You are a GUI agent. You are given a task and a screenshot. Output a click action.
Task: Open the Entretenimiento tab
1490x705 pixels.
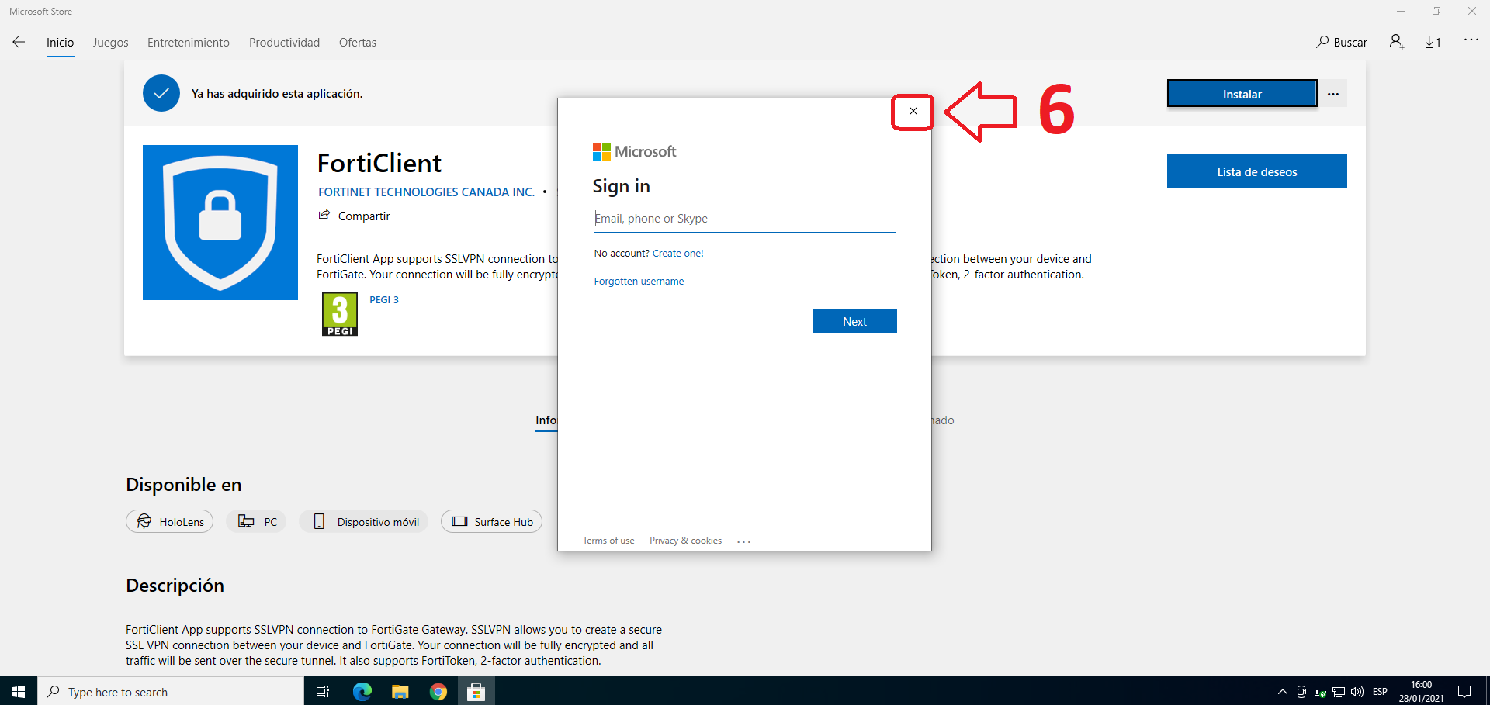pyautogui.click(x=189, y=43)
